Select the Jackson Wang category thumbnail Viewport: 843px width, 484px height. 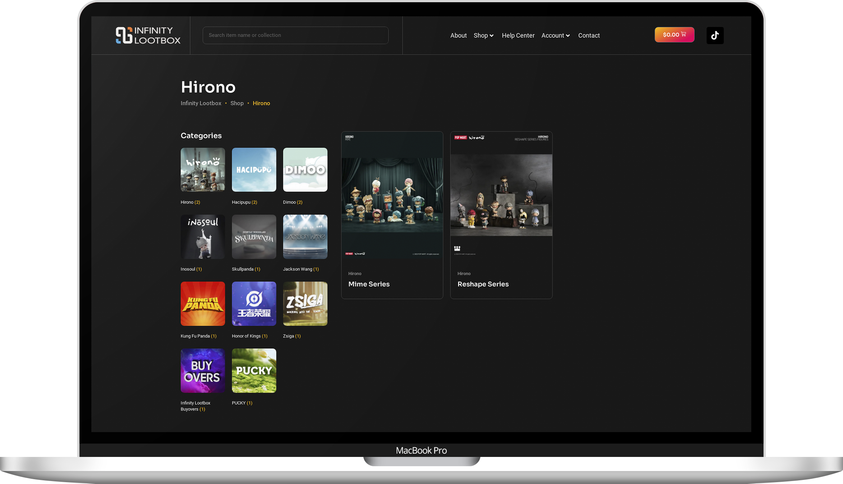(x=305, y=237)
